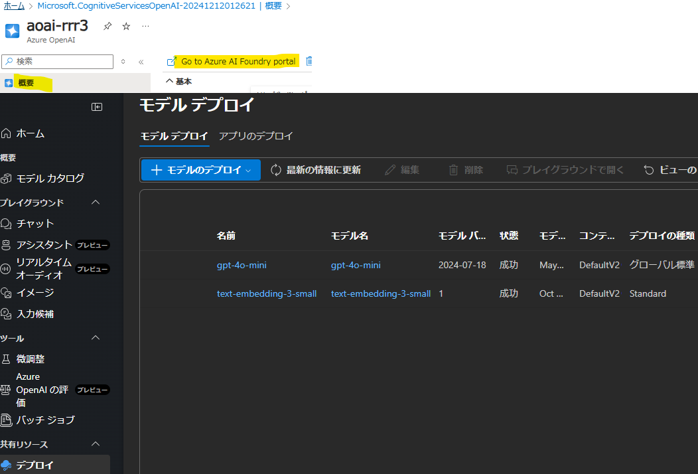Pin the aoai-rrr3 resource to dashboard
Screen dimensions: 698x474
pyautogui.click(x=107, y=27)
